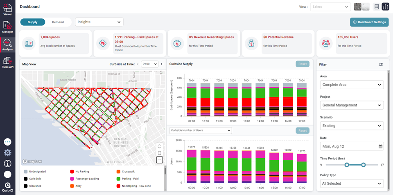Switch to the Demand toggle
This screenshot has height=195, width=393.
(58, 22)
